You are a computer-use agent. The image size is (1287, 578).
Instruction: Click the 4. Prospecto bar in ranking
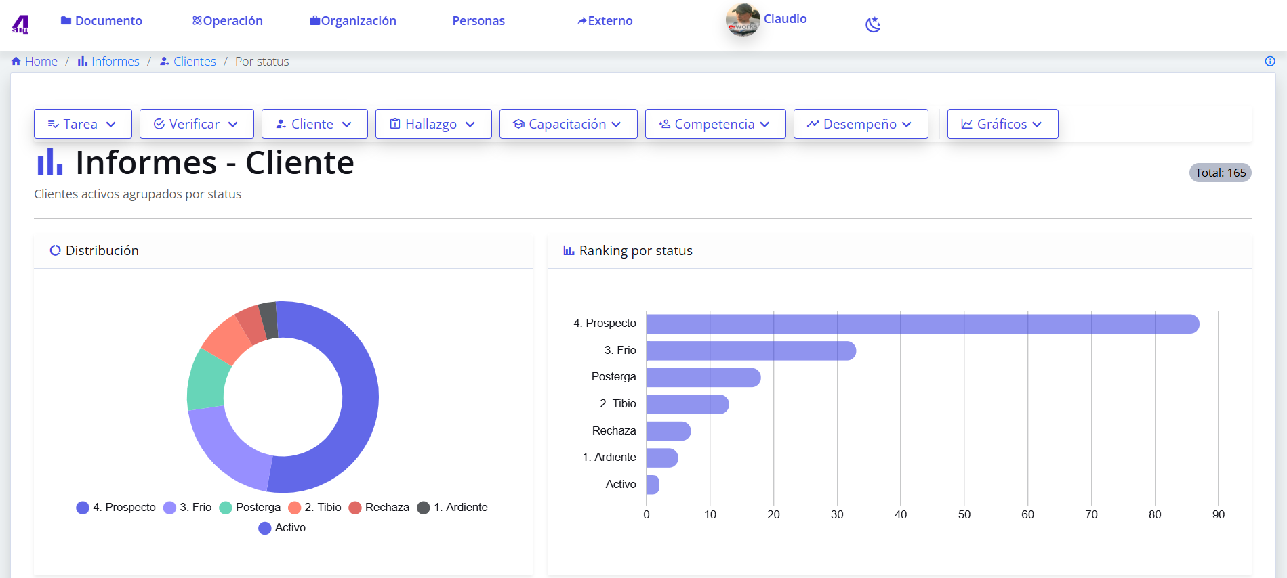(x=923, y=324)
